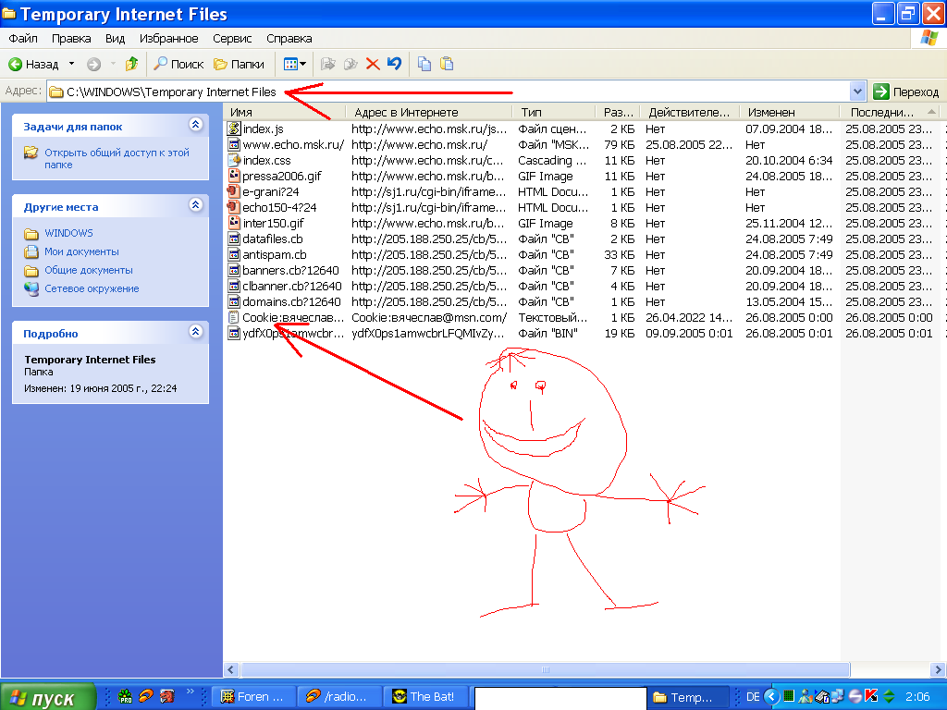This screenshot has height=710, width=947.
Task: Click the scroll left arrow
Action: [x=231, y=669]
